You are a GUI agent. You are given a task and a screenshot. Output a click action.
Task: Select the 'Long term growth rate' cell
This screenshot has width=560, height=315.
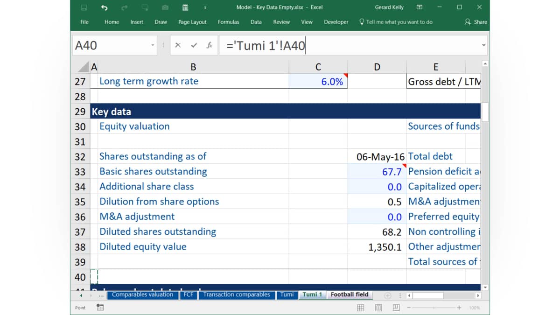(x=193, y=81)
